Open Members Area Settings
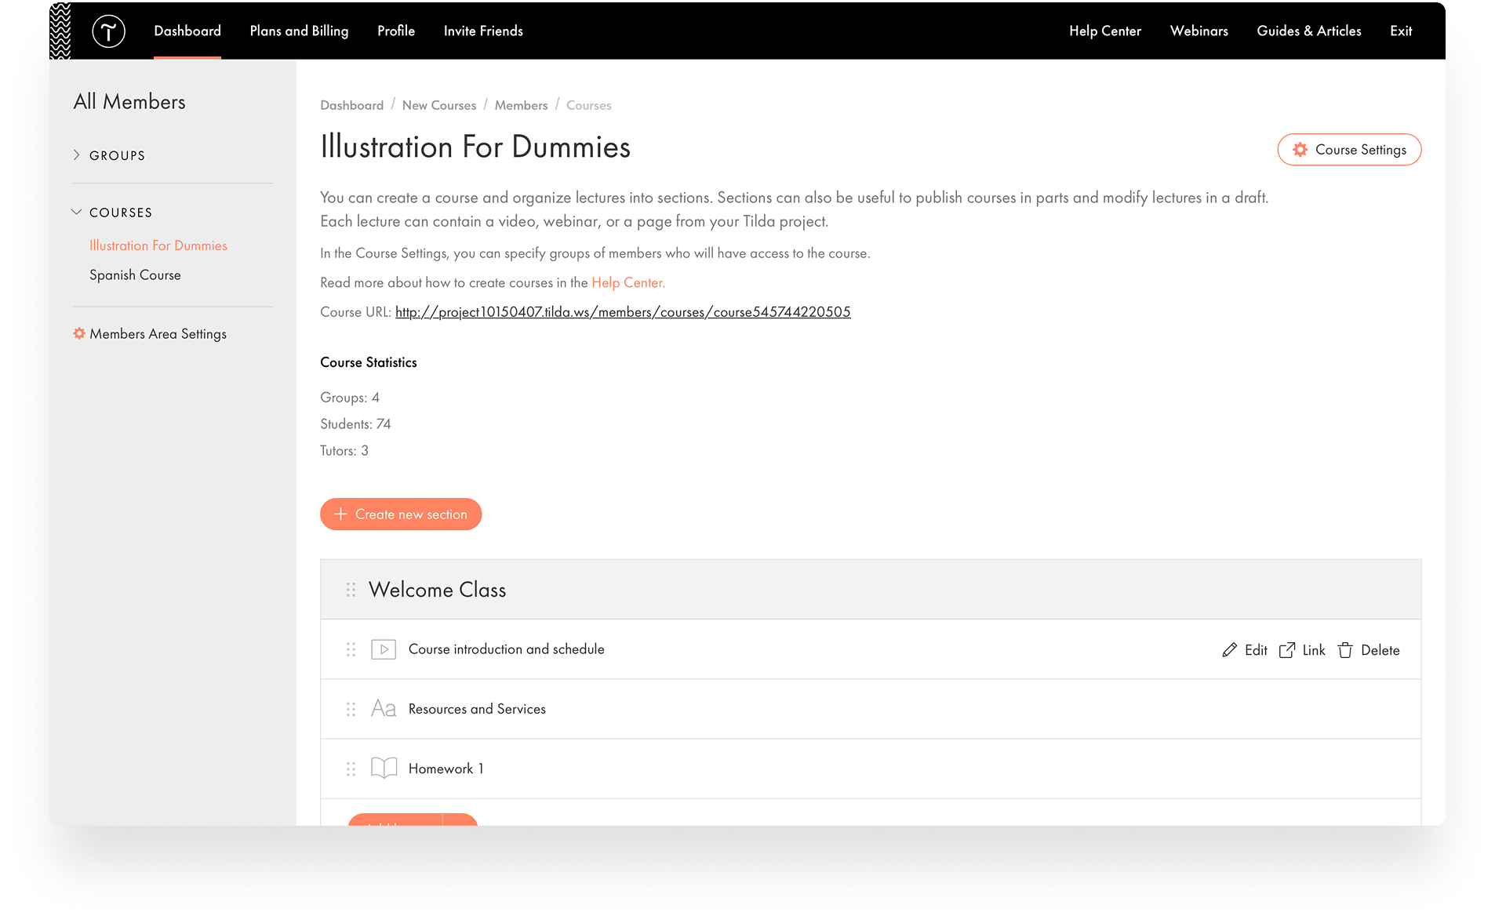 pyautogui.click(x=157, y=334)
